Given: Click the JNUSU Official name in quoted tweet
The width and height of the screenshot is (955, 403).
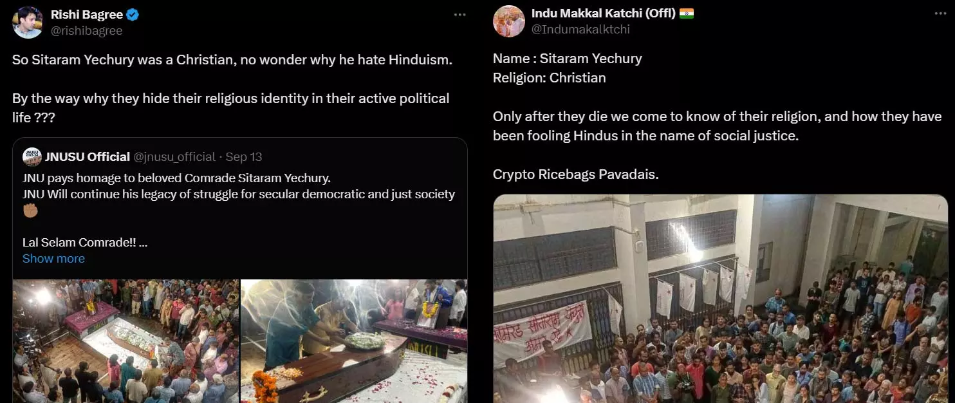Looking at the screenshot, I should point(88,156).
